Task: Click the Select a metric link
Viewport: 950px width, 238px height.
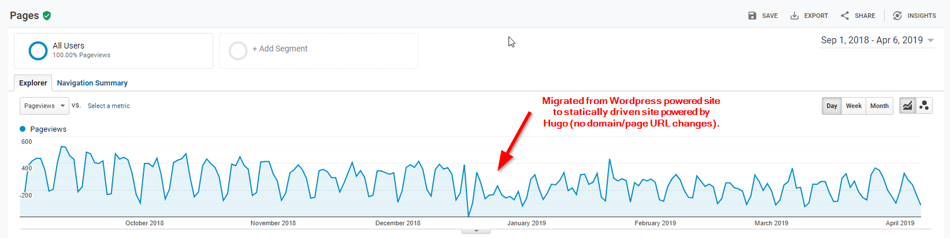Action: pyautogui.click(x=109, y=106)
